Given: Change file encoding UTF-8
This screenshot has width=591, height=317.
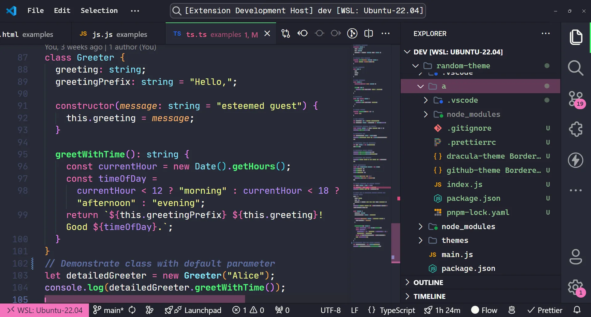Looking at the screenshot, I should coord(331,310).
